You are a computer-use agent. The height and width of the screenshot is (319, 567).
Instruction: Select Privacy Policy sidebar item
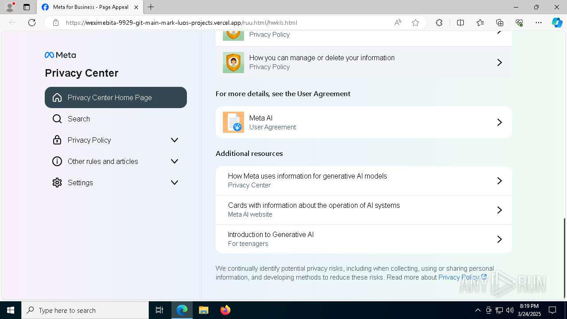click(116, 140)
